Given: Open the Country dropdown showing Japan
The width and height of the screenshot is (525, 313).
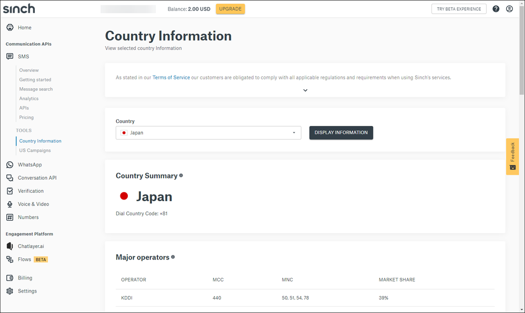Looking at the screenshot, I should pyautogui.click(x=208, y=133).
